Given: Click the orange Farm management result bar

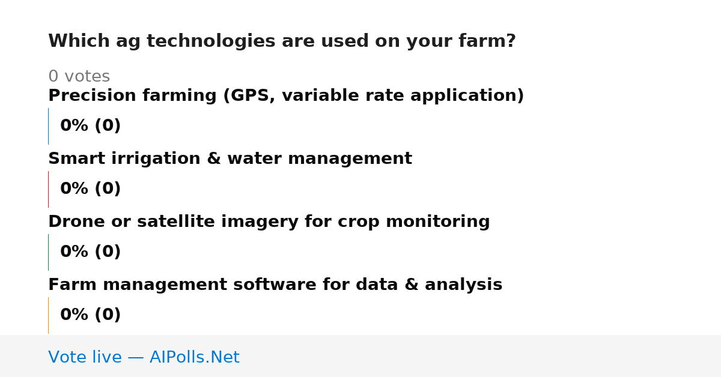Looking at the screenshot, I should tap(48, 315).
